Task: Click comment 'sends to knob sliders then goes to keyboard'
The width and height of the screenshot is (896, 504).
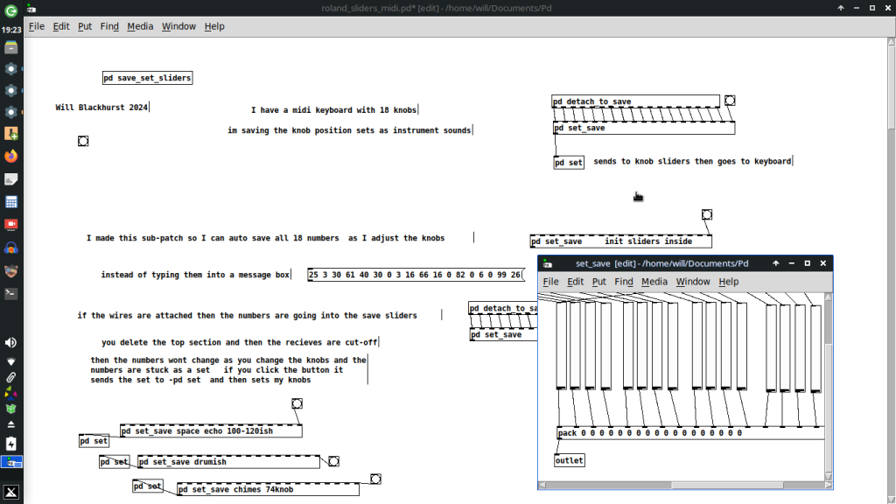Action: pyautogui.click(x=693, y=161)
